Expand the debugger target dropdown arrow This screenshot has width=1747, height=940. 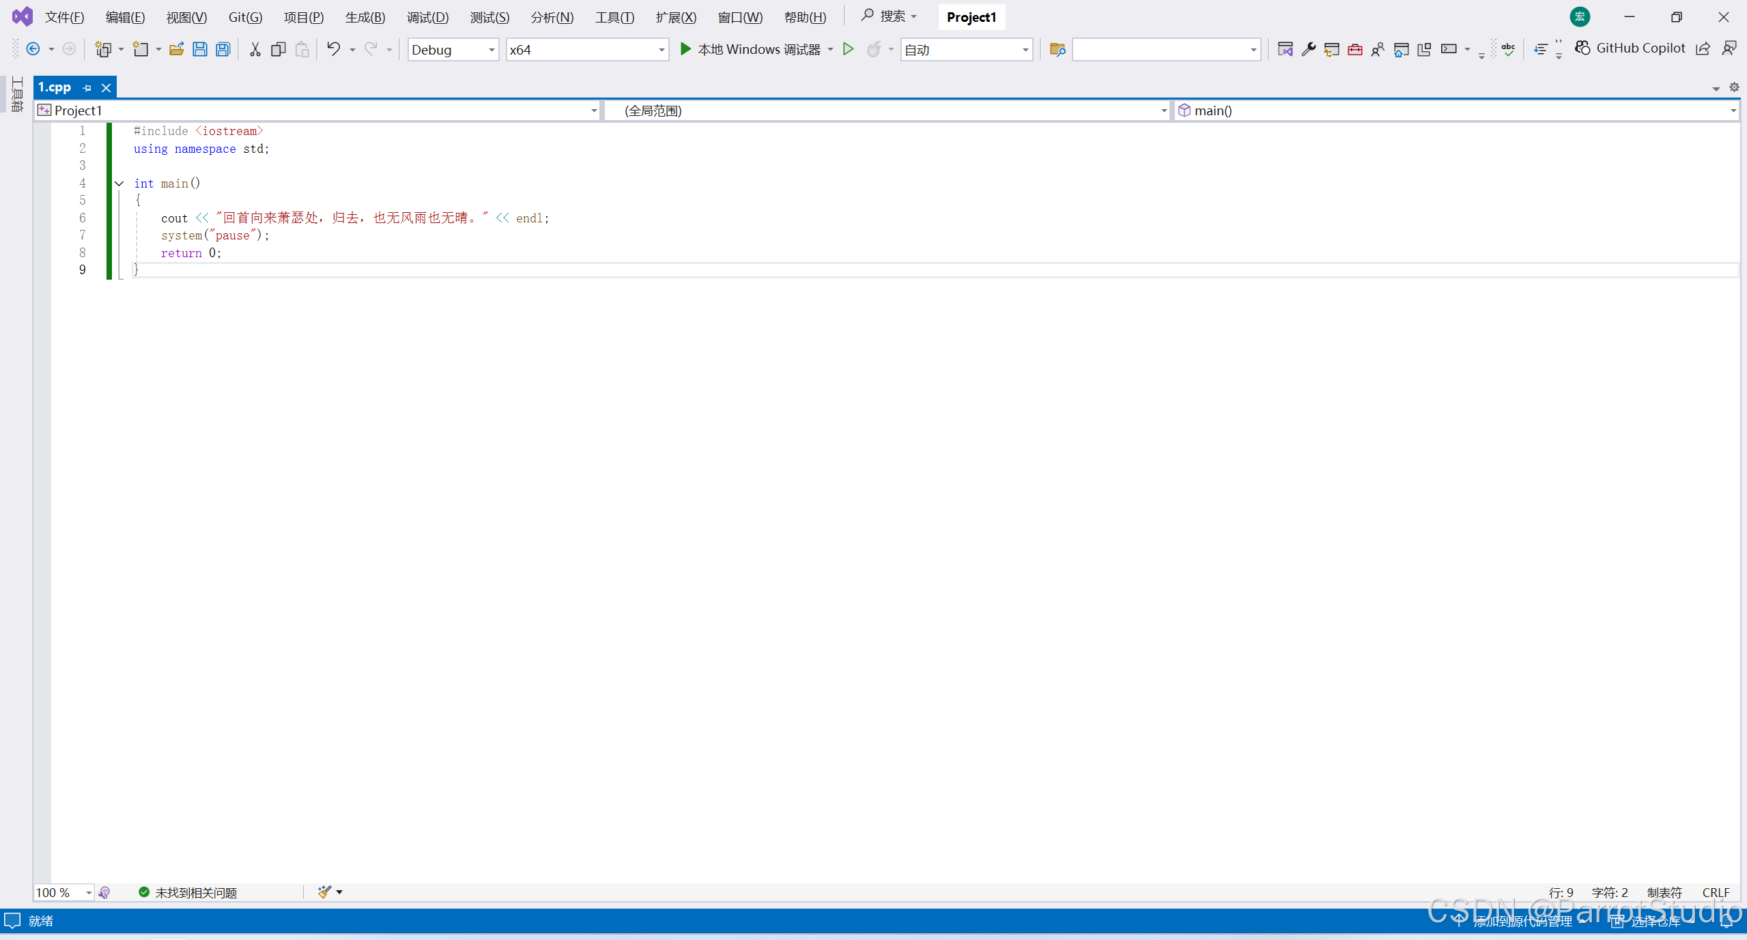830,49
